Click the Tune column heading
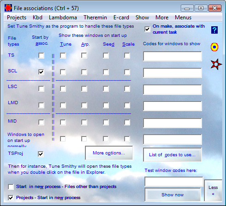This screenshot has width=226, height=206. pyautogui.click(x=66, y=44)
